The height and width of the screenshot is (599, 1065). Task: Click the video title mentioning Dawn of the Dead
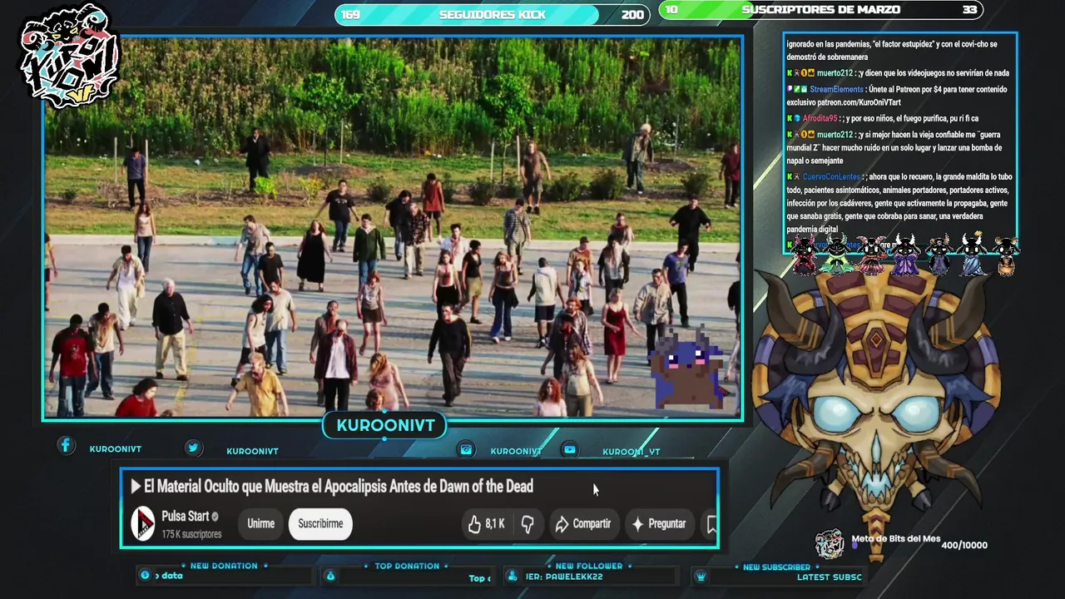339,487
